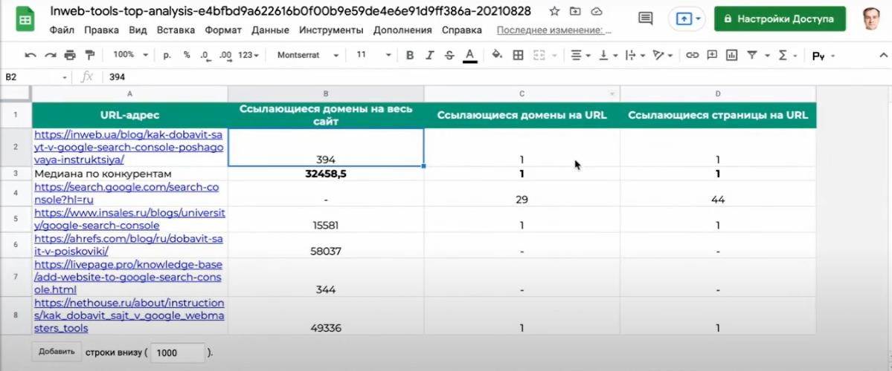This screenshot has width=892, height=371.
Task: Collapse the toolbar with the chevron
Action: (884, 55)
